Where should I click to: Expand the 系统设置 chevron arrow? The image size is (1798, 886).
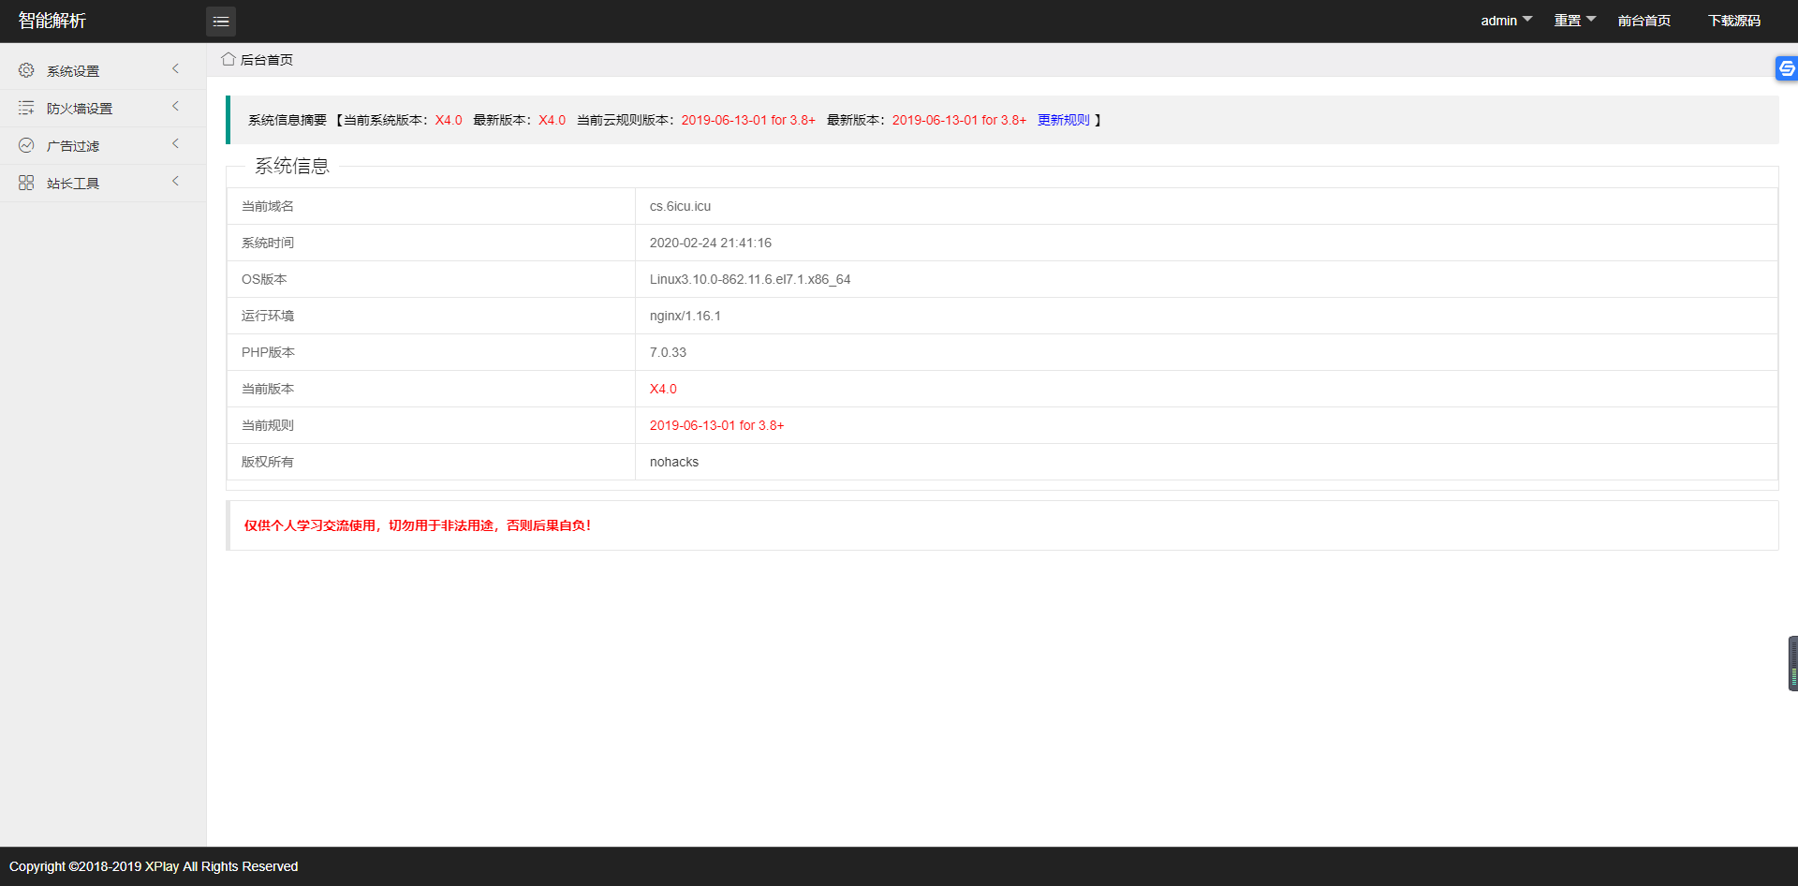[175, 69]
